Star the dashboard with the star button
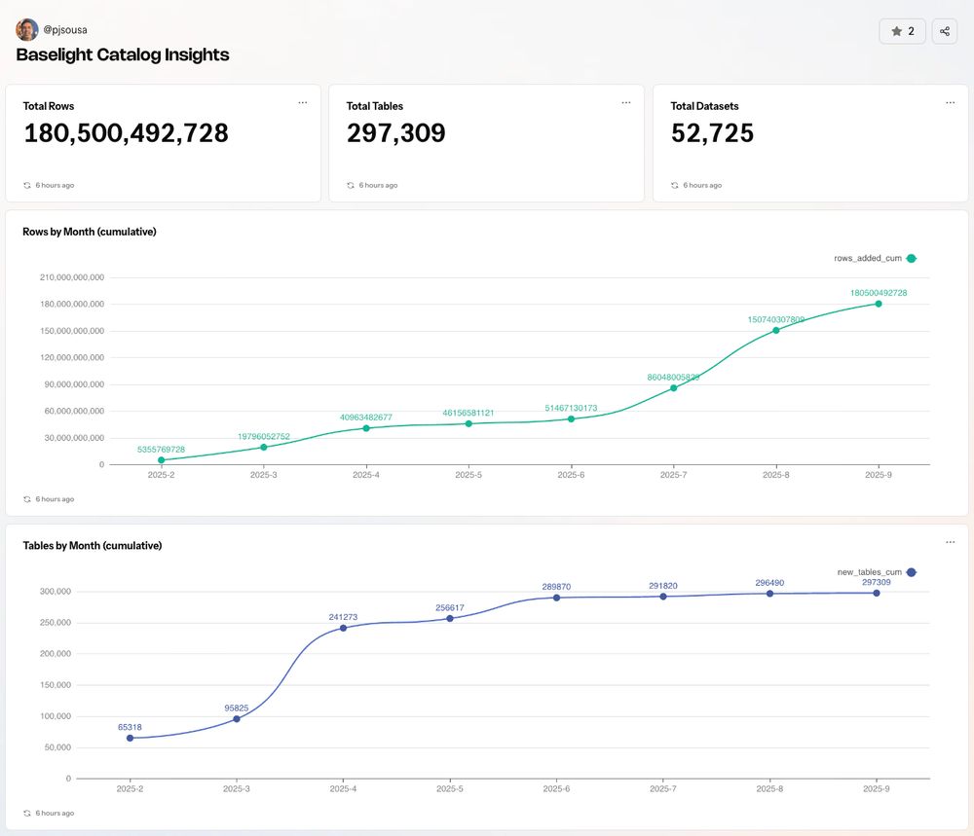 [x=902, y=31]
